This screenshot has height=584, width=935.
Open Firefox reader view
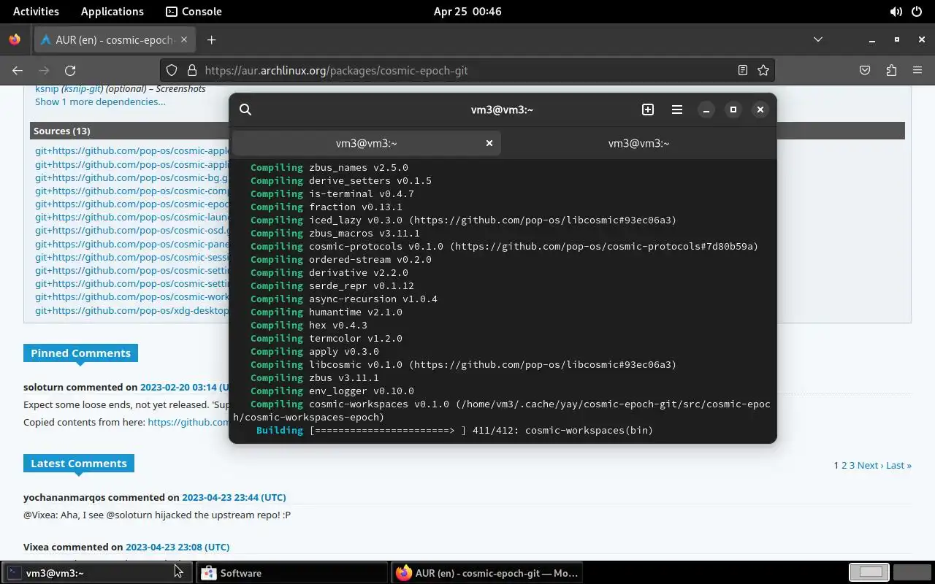coord(742,70)
